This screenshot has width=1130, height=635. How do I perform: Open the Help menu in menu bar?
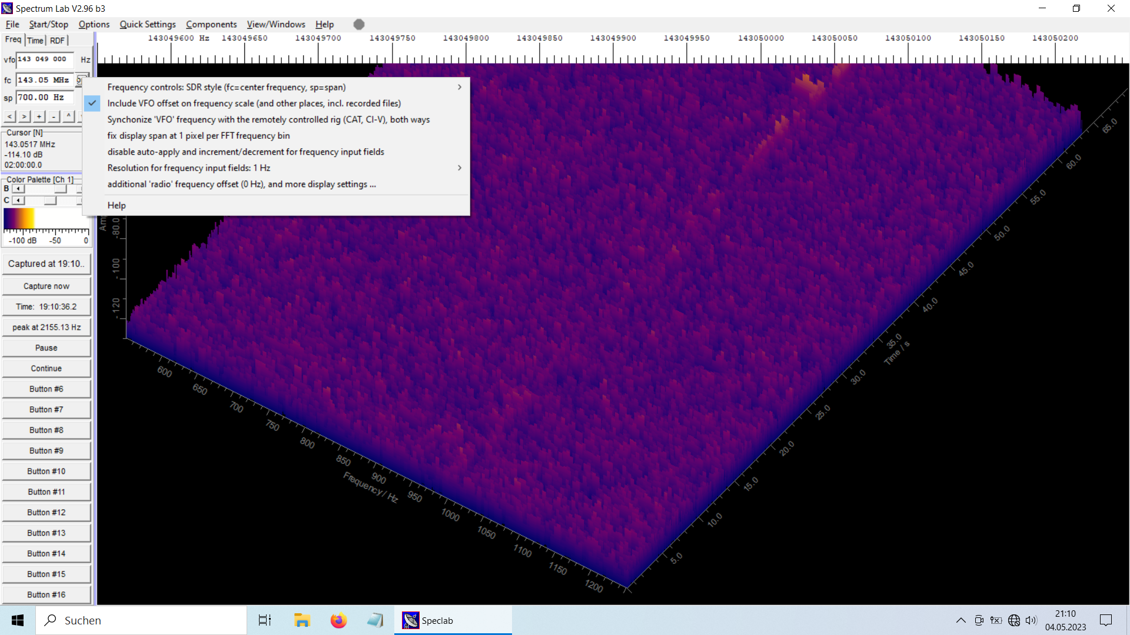(x=324, y=24)
